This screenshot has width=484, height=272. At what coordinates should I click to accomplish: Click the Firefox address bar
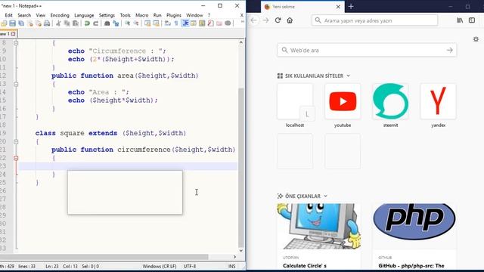point(374,20)
